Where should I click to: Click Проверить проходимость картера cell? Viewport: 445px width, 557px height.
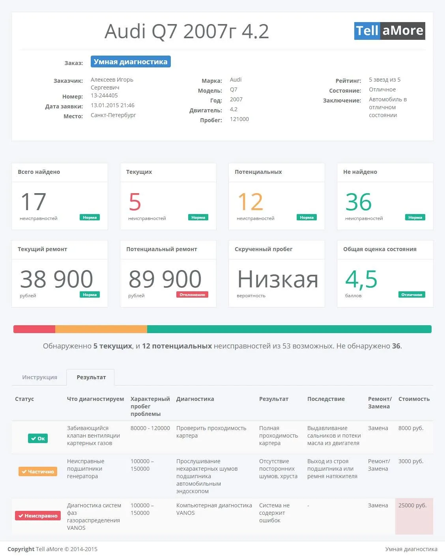pyautogui.click(x=211, y=432)
